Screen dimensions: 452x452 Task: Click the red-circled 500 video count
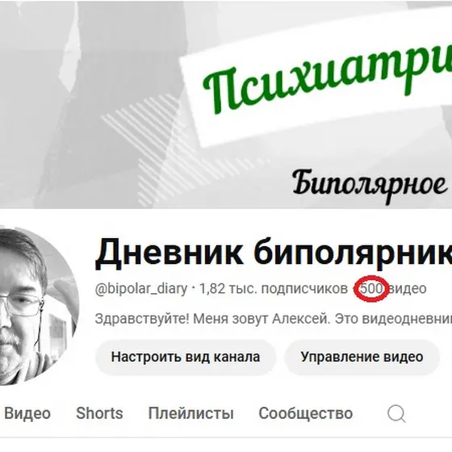371,288
